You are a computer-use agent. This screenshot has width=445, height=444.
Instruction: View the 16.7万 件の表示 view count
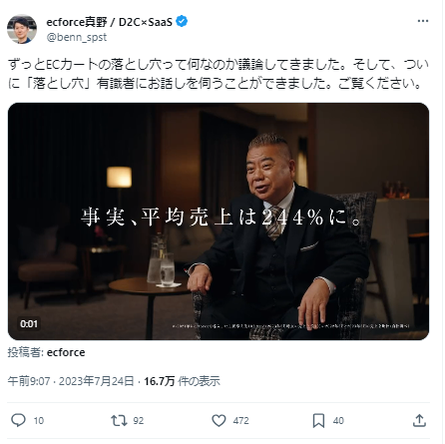coord(182,381)
